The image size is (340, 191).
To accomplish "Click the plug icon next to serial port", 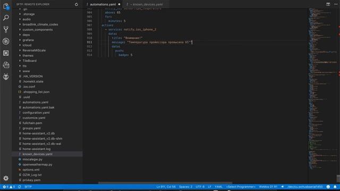I will pyautogui.click(x=282, y=187).
